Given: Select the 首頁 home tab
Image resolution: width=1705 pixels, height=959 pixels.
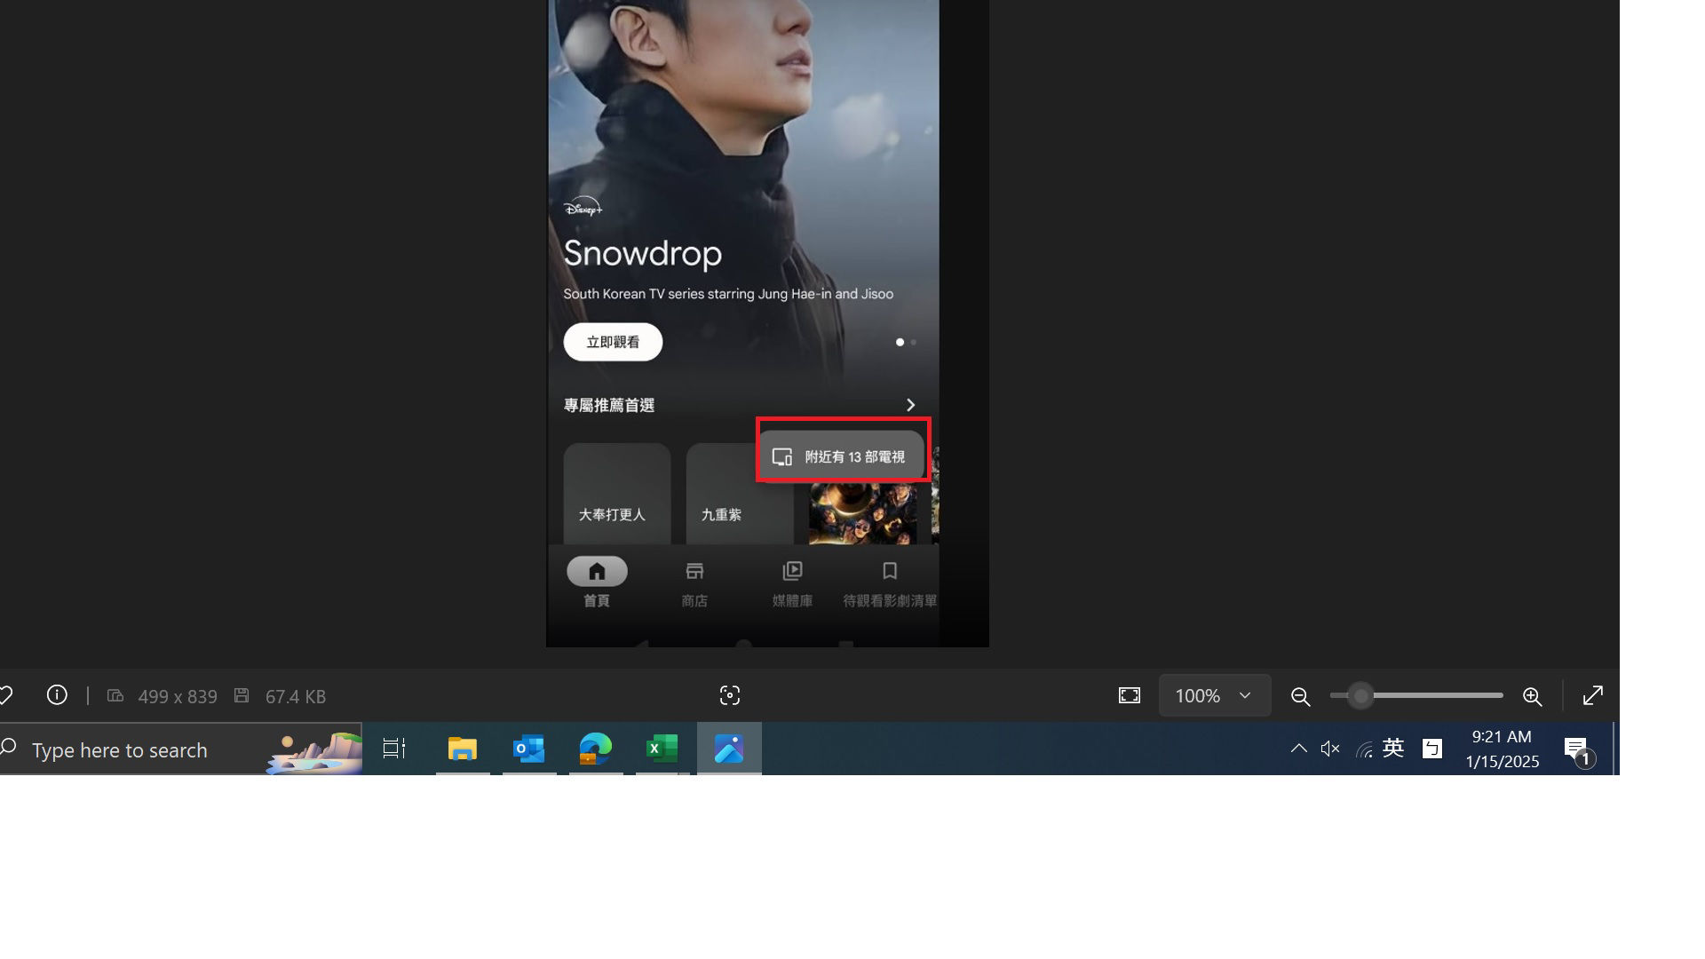Looking at the screenshot, I should pyautogui.click(x=597, y=583).
